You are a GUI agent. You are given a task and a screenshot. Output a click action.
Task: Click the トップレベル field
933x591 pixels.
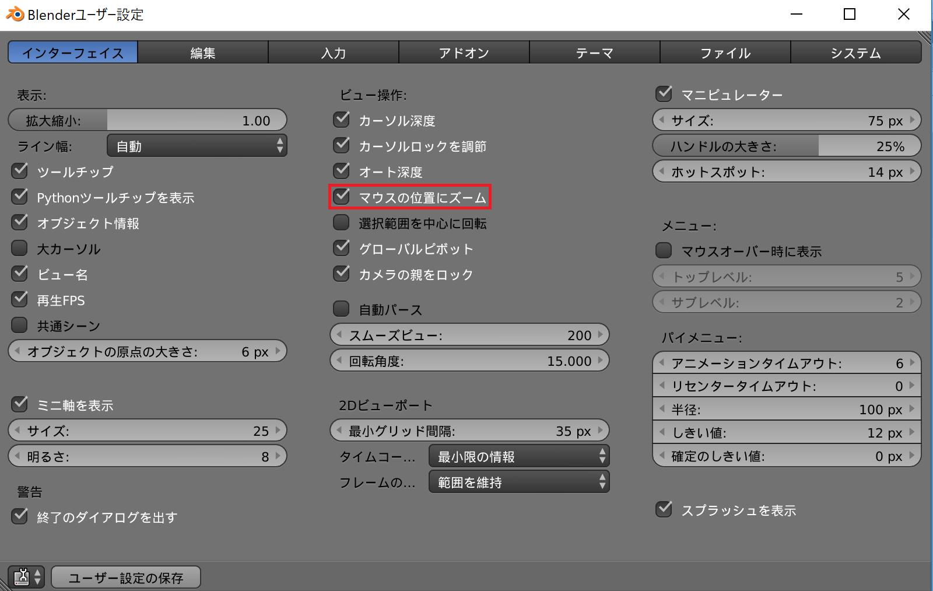click(x=787, y=277)
